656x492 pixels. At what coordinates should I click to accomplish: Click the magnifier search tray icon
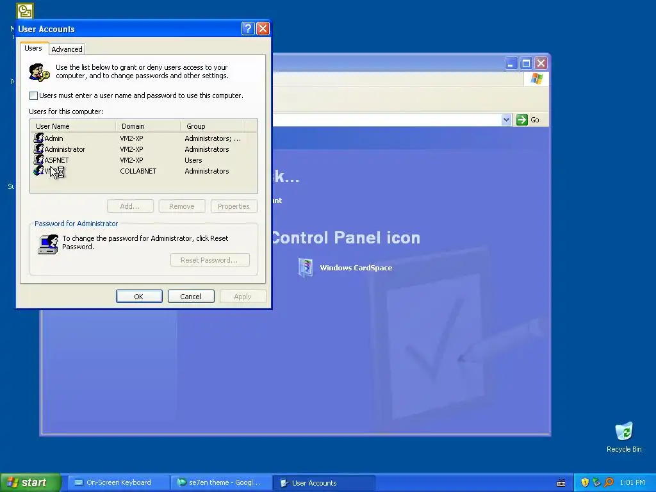[609, 482]
